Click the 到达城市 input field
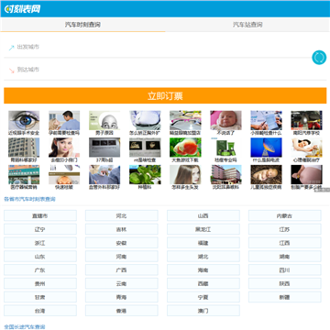 click(158, 70)
